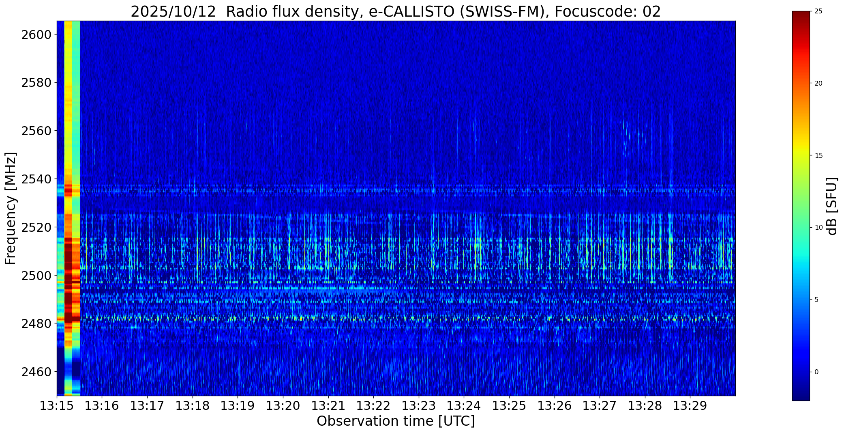The height and width of the screenshot is (433, 844).
Task: Click the colorbar tick label 25
Action: 818,11
